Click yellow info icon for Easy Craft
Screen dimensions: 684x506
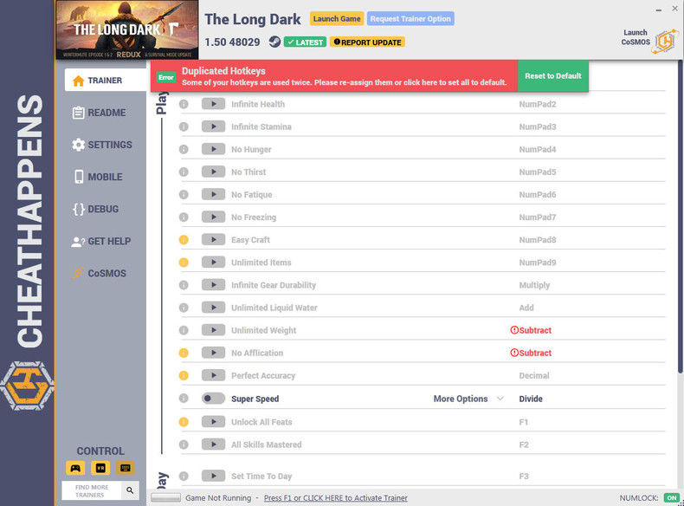pyautogui.click(x=184, y=240)
